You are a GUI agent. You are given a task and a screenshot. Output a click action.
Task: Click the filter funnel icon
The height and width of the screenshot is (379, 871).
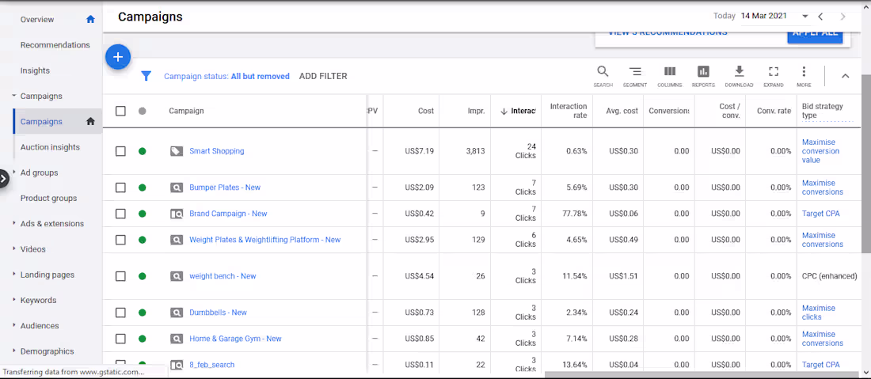coord(146,76)
